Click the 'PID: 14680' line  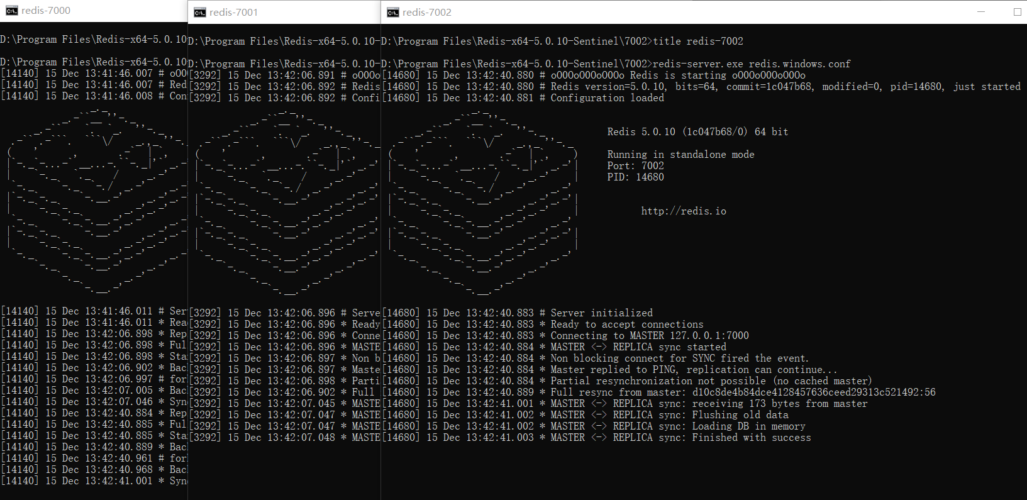(635, 177)
